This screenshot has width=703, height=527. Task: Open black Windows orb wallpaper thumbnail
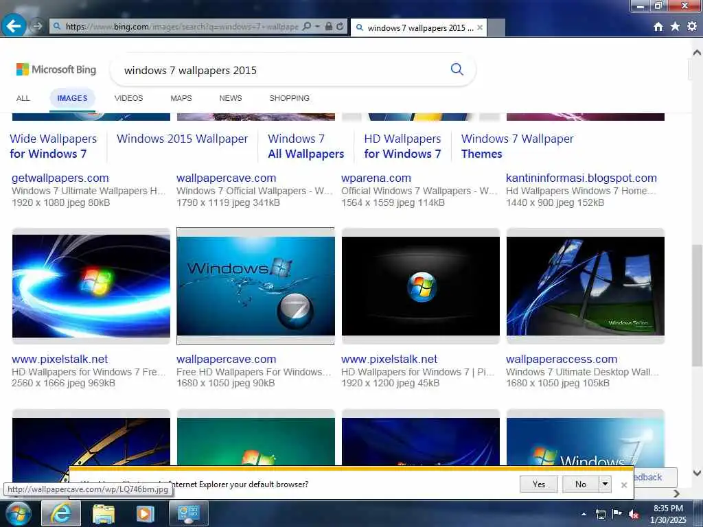(x=421, y=286)
